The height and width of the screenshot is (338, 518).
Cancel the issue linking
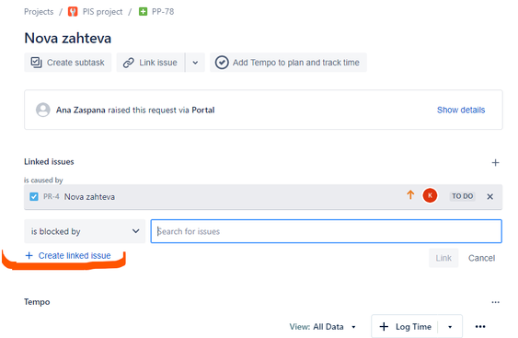pos(481,258)
